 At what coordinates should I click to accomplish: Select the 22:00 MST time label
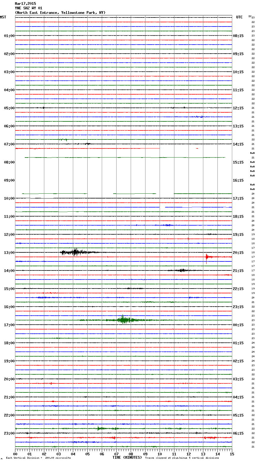coord(9,415)
